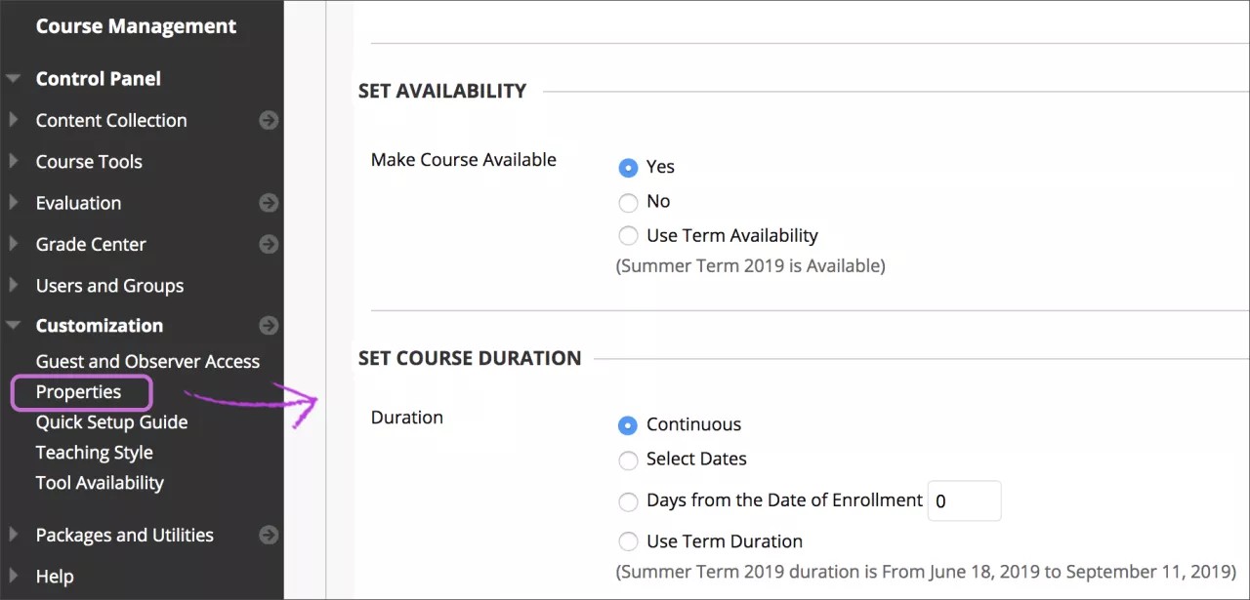The width and height of the screenshot is (1250, 600).
Task: Select Yes to make course available
Action: click(x=628, y=167)
